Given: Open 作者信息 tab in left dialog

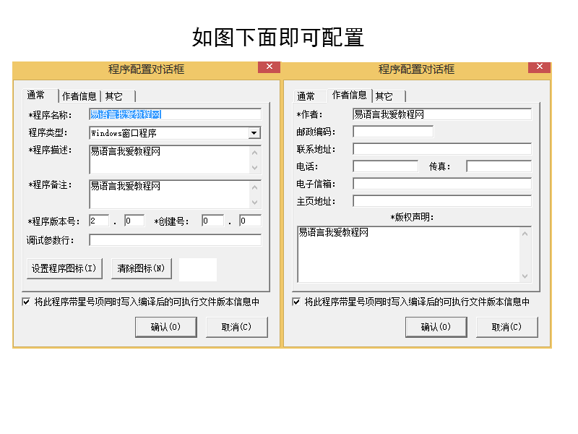Looking at the screenshot, I should pos(79,96).
